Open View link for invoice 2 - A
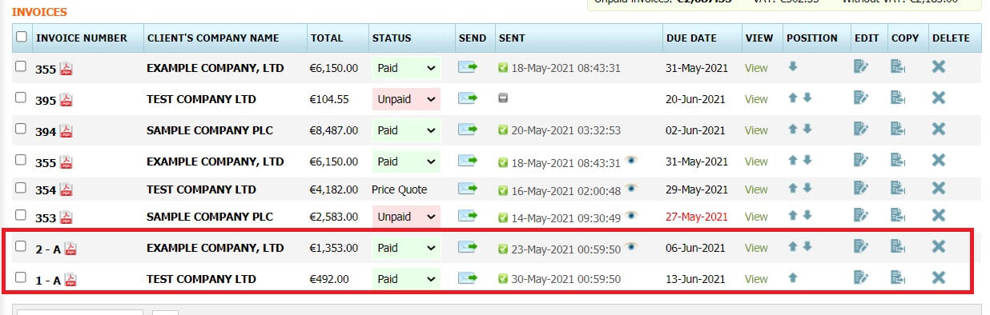 click(756, 248)
